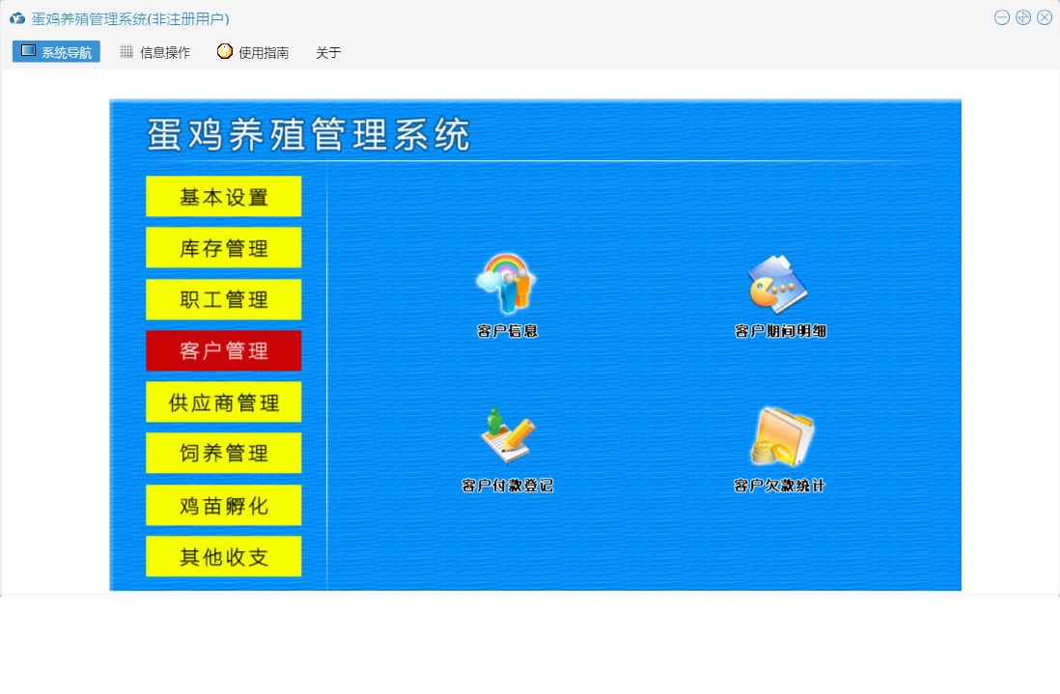1060x694 pixels.
Task: Select the 基本设置 button
Action: click(x=224, y=197)
